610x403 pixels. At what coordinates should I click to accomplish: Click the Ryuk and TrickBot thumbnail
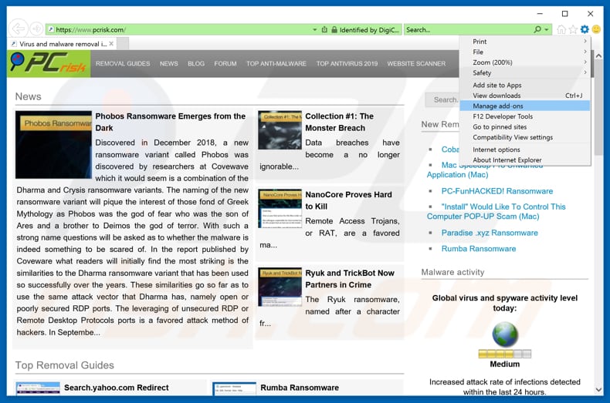pos(280,287)
